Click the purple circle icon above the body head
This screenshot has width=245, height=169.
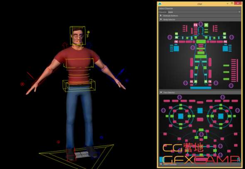(x=201, y=24)
